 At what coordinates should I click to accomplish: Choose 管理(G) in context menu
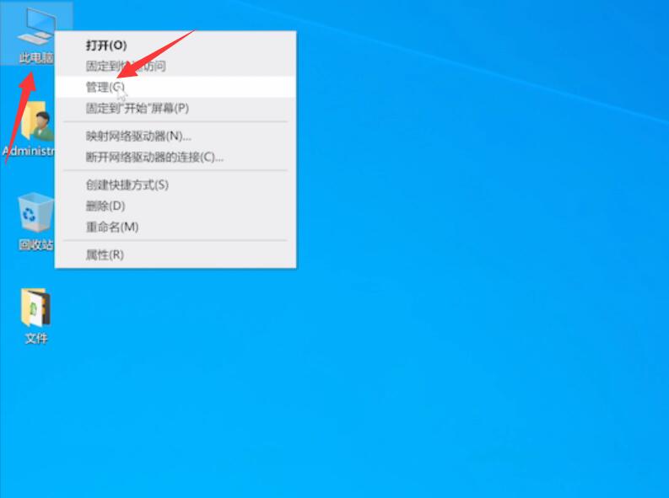[175, 88]
